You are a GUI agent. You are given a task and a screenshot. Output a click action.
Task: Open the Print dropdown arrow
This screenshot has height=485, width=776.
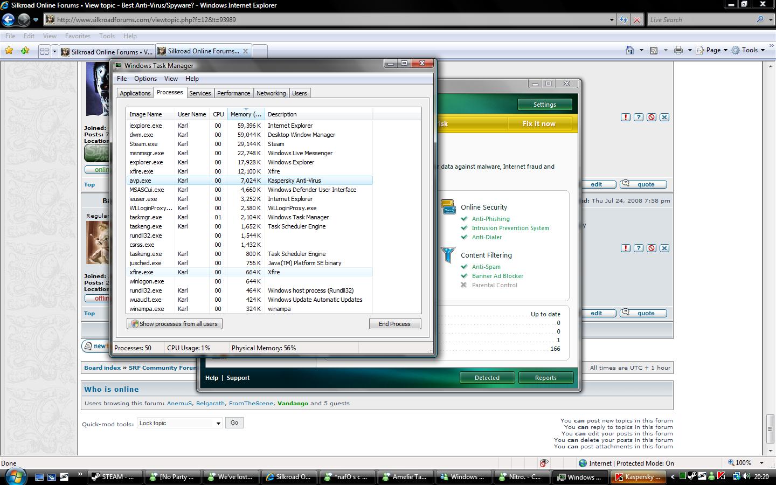689,50
